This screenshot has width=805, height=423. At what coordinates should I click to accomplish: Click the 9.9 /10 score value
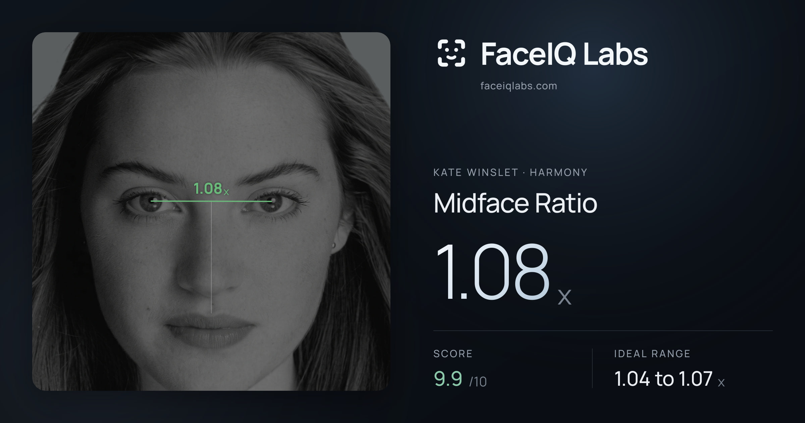click(460, 379)
